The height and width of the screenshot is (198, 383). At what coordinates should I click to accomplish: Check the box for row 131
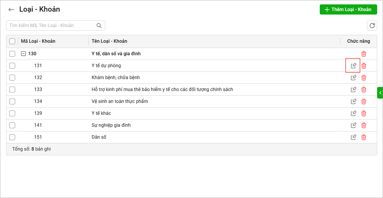tap(12, 66)
